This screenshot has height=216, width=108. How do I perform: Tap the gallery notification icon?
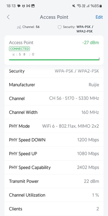(x=33, y=6)
